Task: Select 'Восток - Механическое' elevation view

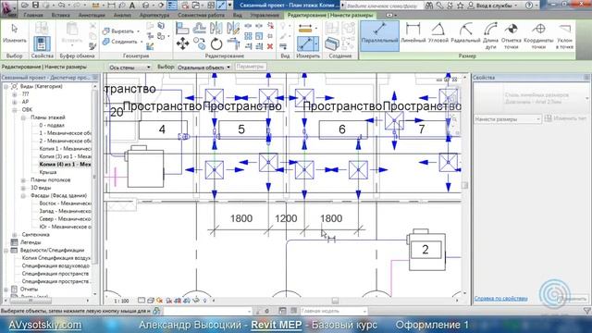Action: coord(65,203)
